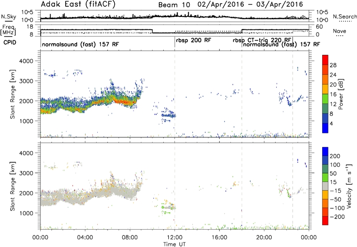Click 'Slant Range [km]' label of velocity panel
The width and height of the screenshot is (357, 247).
point(12,186)
